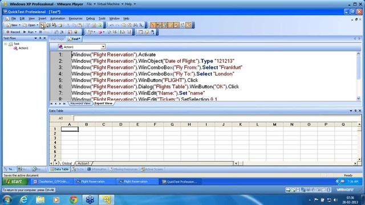Screen dimensions: 365x205
Task: Click the Redo arrow toolbar icon
Action: pyautogui.click(x=117, y=25)
